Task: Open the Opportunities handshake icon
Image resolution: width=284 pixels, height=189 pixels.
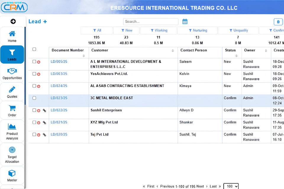Action: pyautogui.click(x=12, y=71)
